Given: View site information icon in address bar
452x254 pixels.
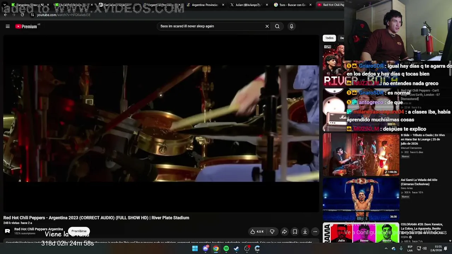Looking at the screenshot, I should coord(32,15).
